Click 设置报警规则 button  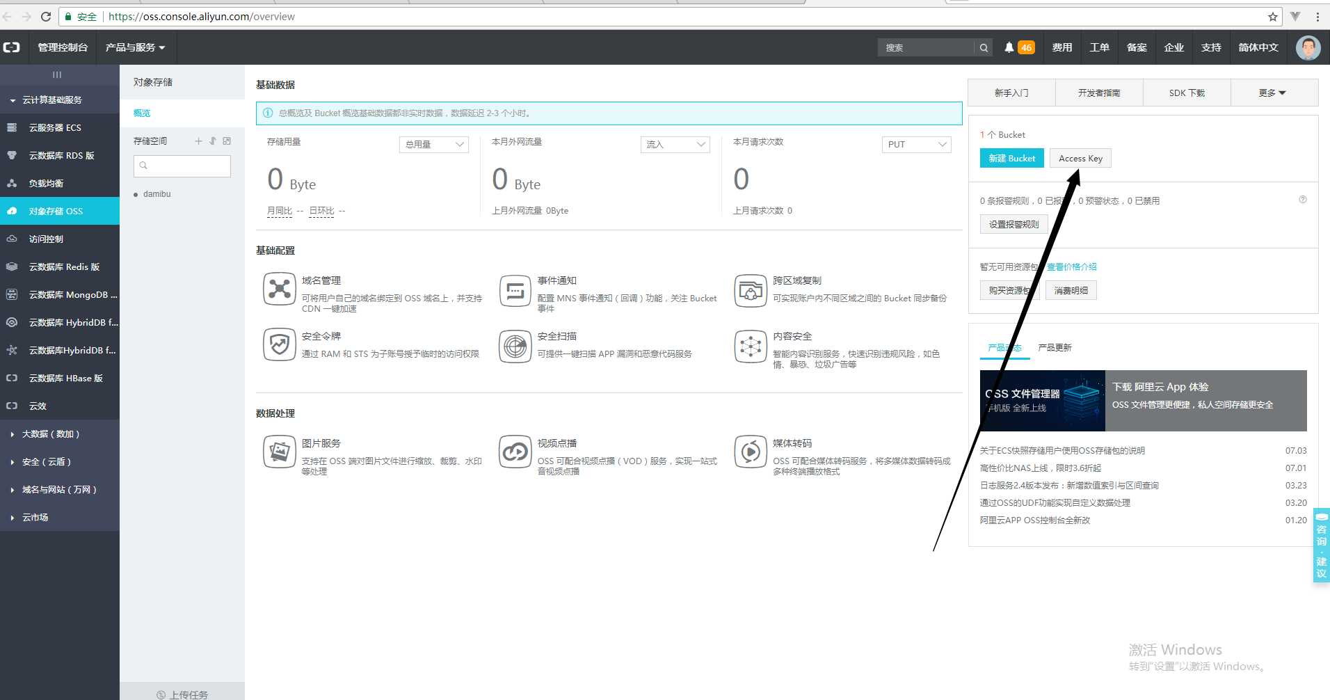pyautogui.click(x=1013, y=224)
